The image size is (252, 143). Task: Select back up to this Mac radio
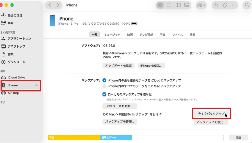coord(104,86)
